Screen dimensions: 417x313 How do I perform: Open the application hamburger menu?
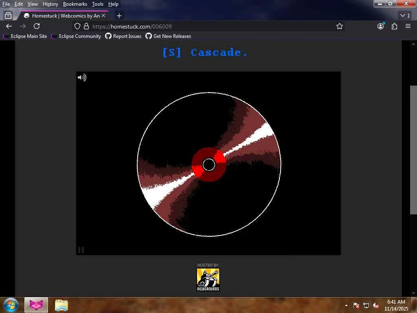[408, 26]
